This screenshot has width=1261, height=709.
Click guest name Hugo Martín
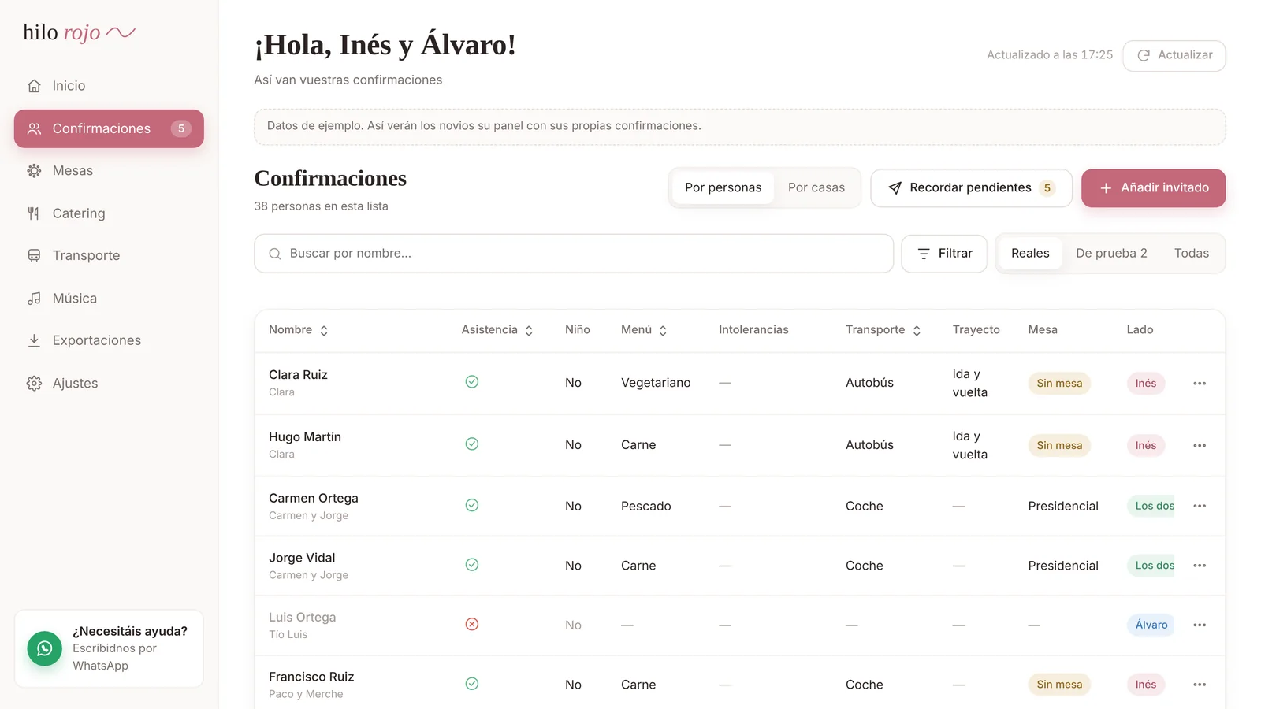[x=305, y=437]
